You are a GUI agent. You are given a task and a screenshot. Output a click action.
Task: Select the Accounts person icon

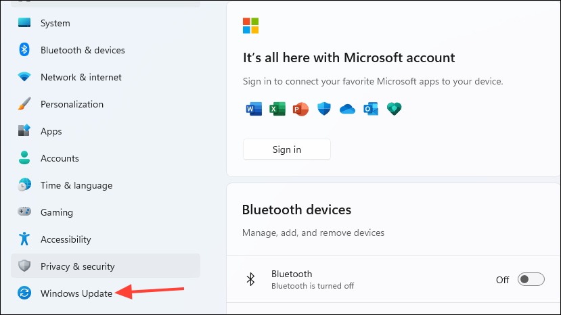coord(24,157)
